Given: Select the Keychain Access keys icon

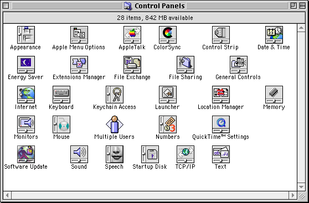Looking at the screenshot, I should click(x=115, y=95).
